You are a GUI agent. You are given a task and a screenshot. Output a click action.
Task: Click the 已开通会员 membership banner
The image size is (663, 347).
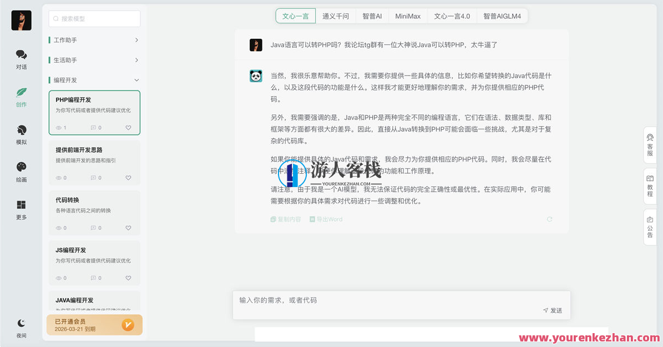pyautogui.click(x=94, y=324)
